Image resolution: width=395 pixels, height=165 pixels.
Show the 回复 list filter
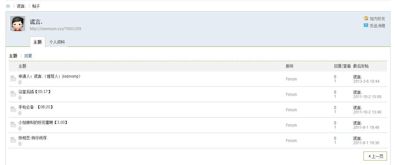pos(28,56)
